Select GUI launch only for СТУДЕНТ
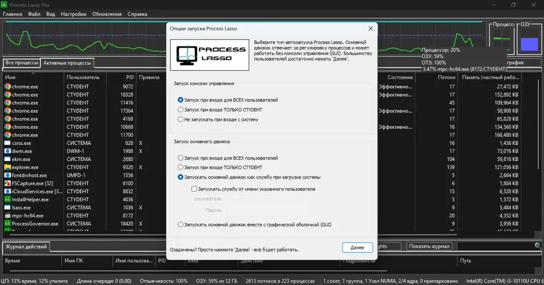 click(x=220, y=110)
